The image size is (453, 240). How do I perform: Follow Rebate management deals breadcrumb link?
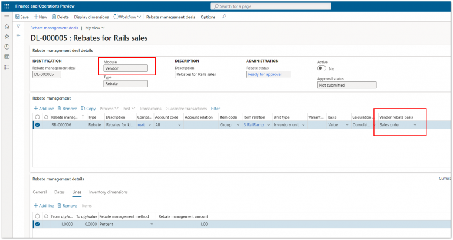coord(54,28)
